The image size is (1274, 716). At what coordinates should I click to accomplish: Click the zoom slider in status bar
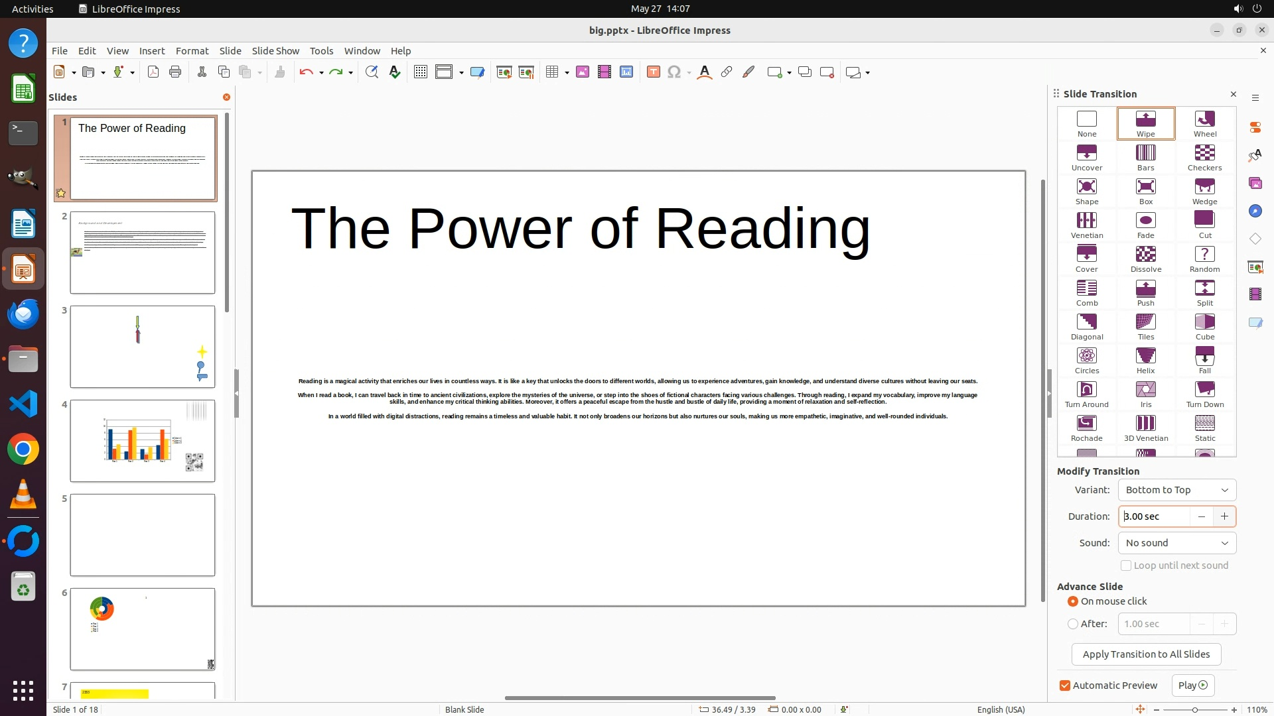(1194, 710)
